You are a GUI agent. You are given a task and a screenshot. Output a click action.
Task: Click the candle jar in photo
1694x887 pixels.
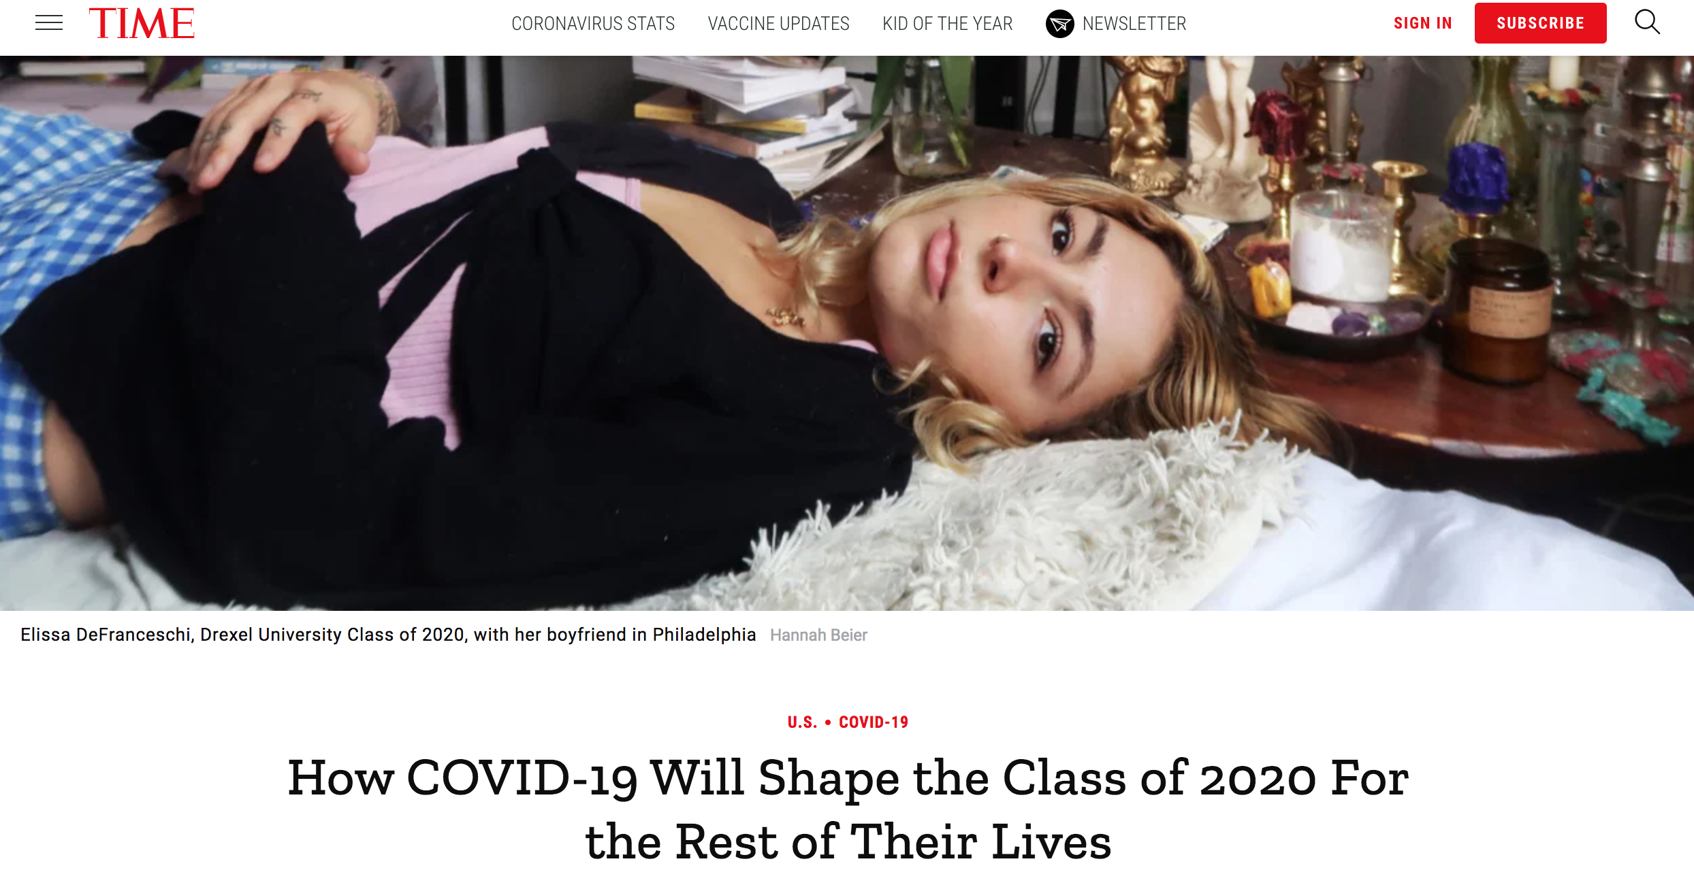[1500, 309]
